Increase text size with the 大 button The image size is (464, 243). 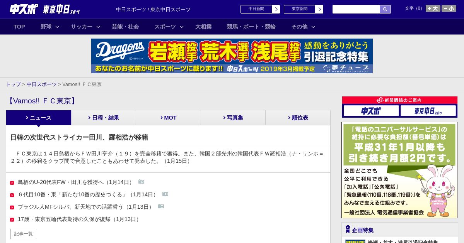(433, 8)
